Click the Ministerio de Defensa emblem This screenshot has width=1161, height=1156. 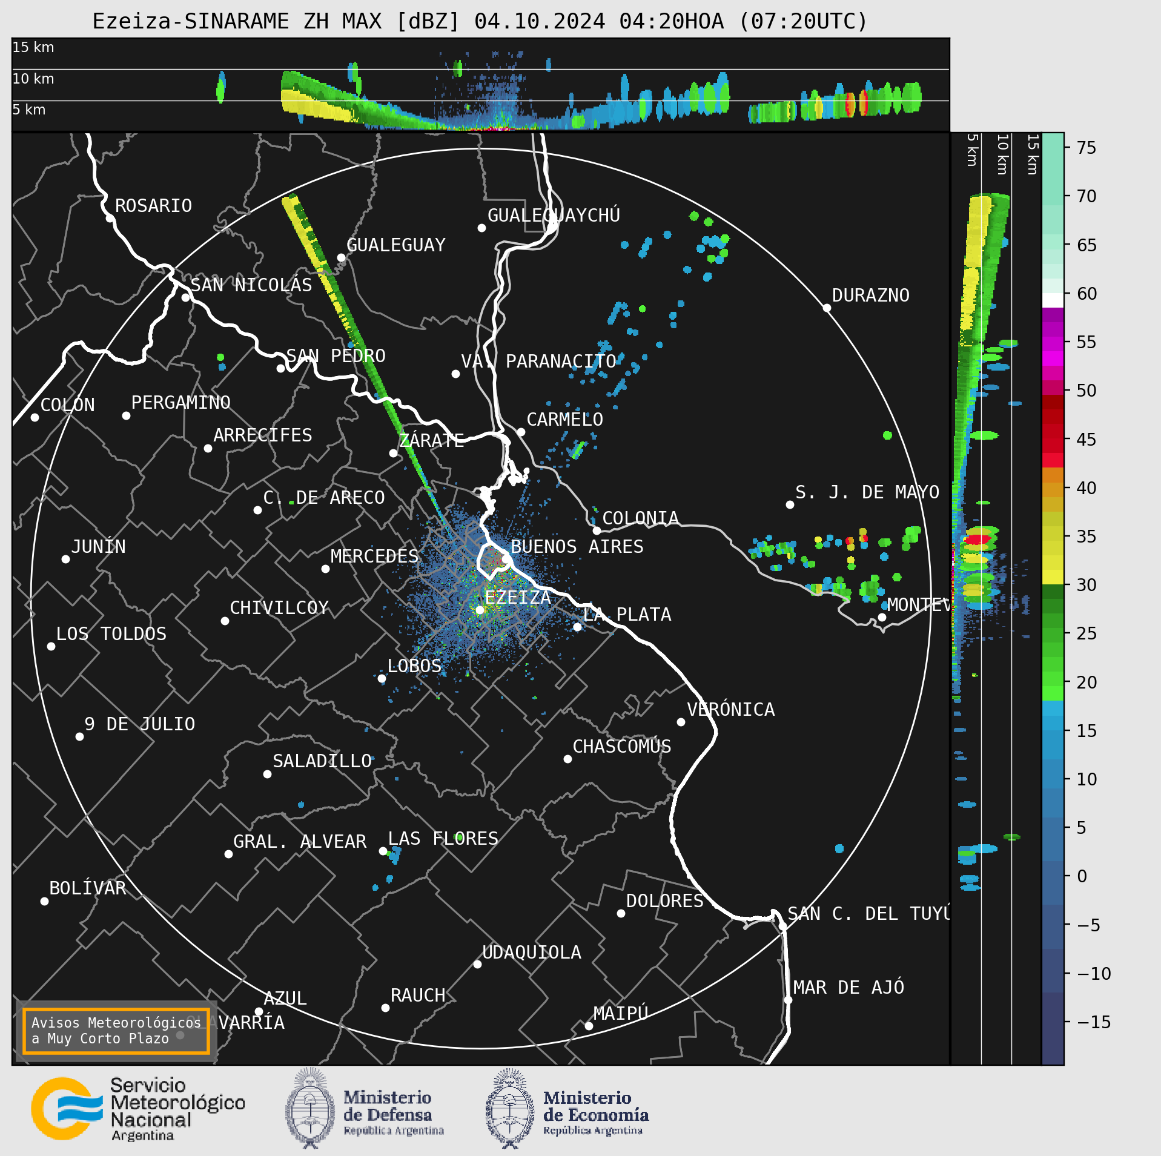[310, 1109]
